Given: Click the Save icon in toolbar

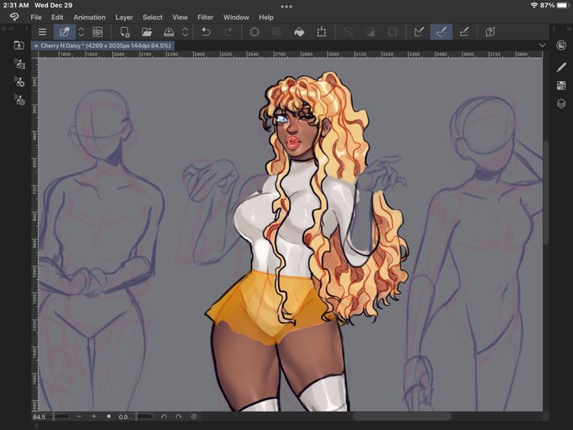Looking at the screenshot, I should (x=169, y=32).
